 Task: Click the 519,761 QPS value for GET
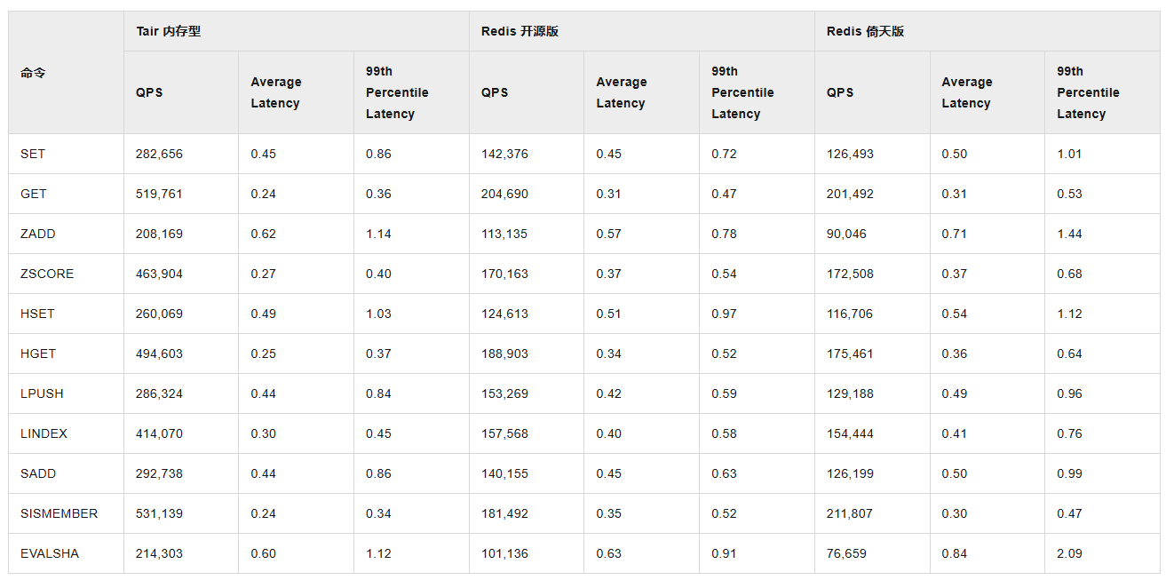[159, 194]
